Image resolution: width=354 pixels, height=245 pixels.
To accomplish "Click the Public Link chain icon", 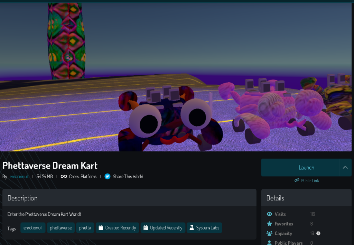I will click(x=297, y=180).
